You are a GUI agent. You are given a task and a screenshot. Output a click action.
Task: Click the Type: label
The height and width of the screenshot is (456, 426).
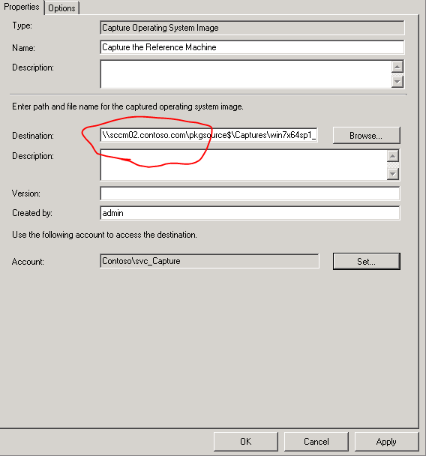pos(22,25)
